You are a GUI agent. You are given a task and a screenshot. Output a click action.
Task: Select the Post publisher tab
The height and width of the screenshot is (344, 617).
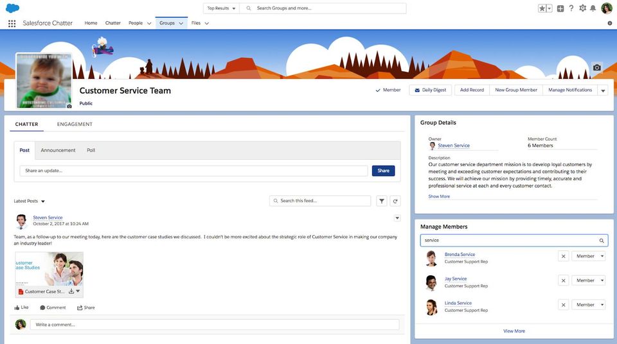point(24,151)
